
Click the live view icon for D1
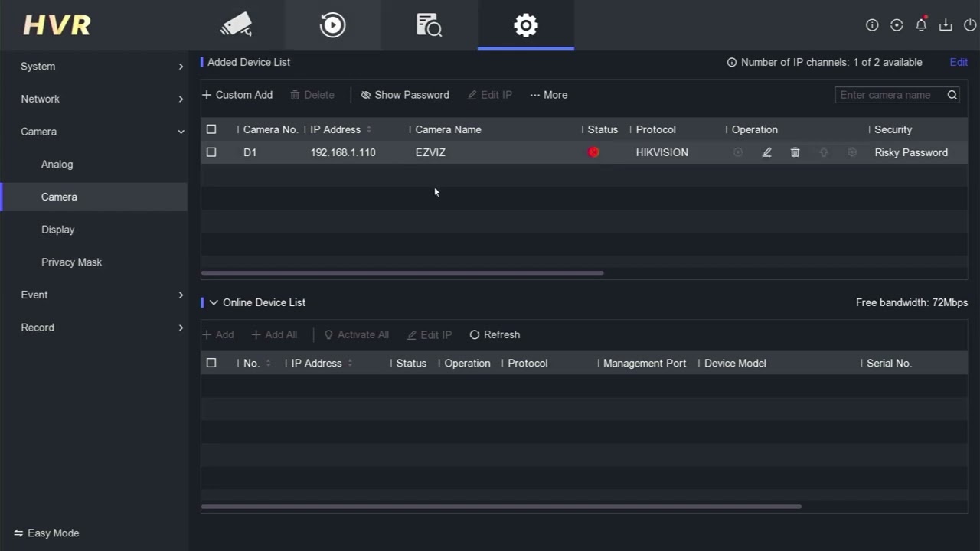[x=738, y=152]
